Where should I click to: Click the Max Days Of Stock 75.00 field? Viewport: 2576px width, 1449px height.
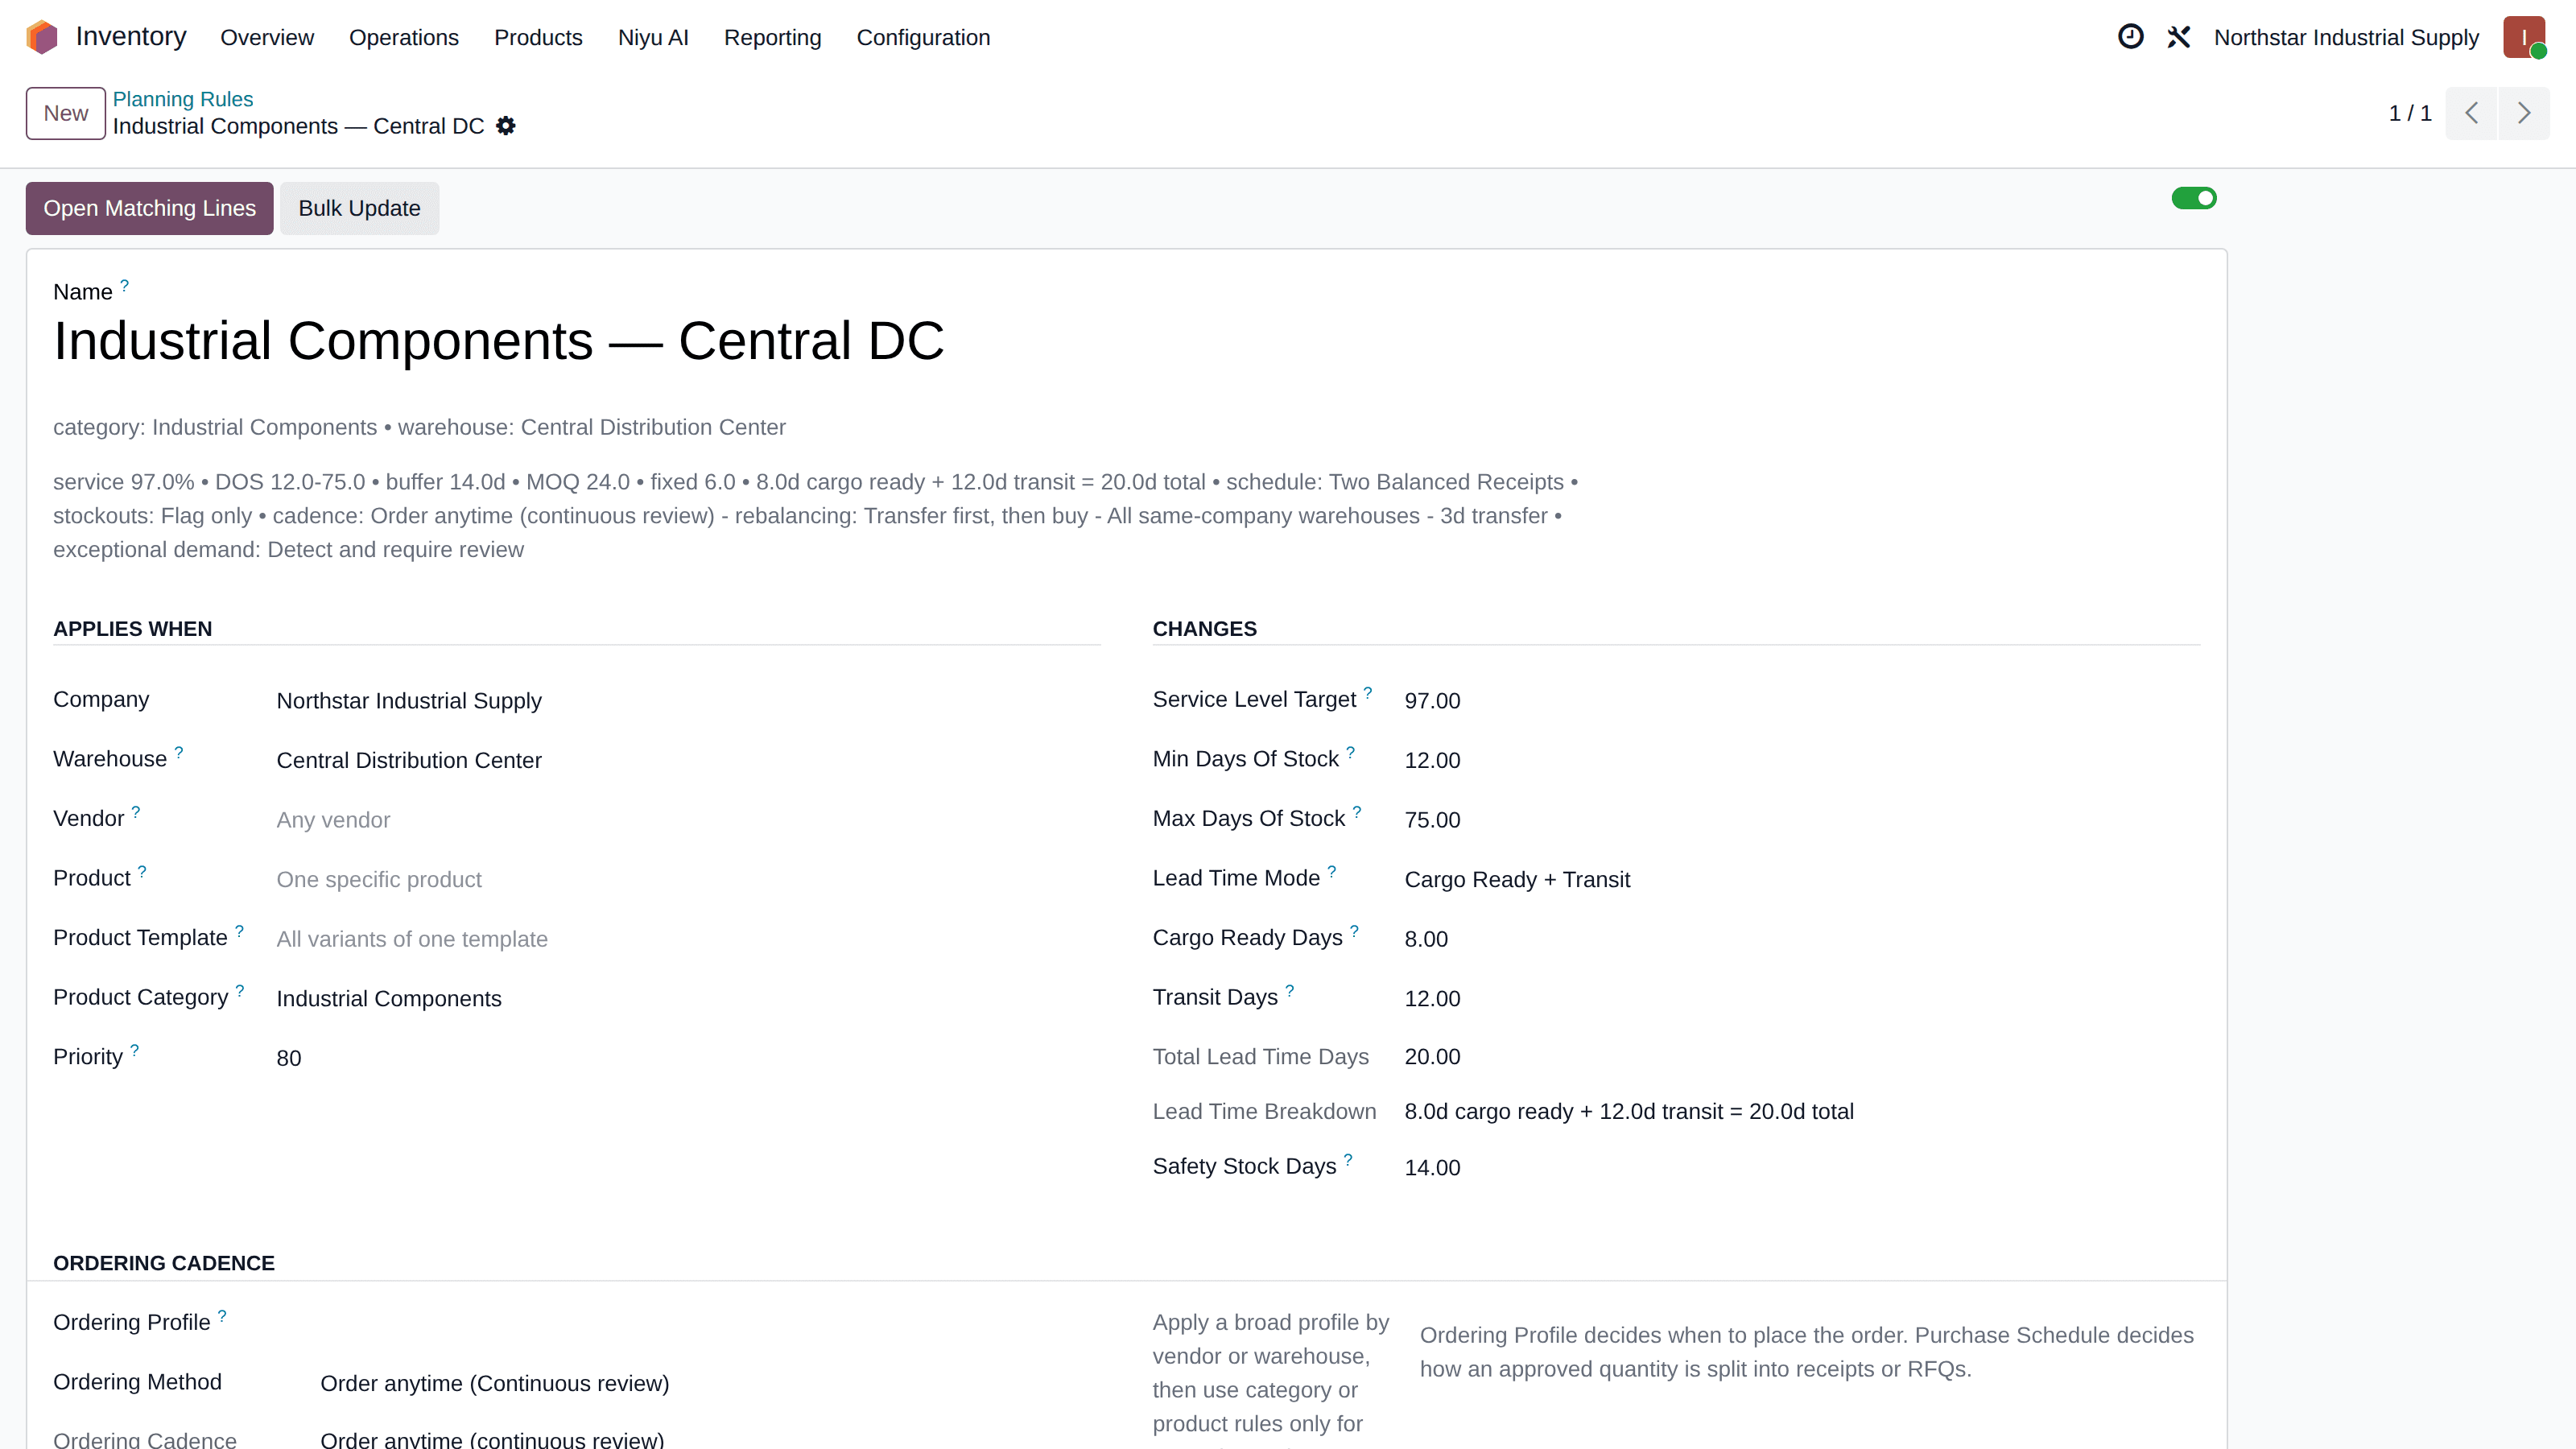coord(1802,820)
